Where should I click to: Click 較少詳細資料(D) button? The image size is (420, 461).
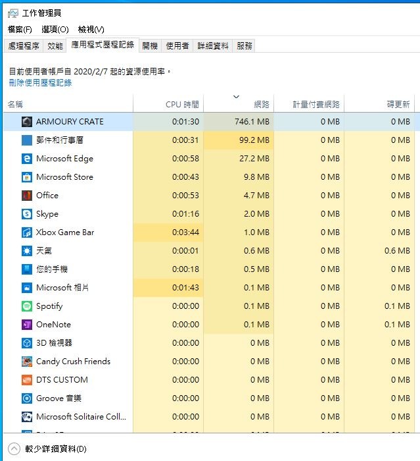pyautogui.click(x=55, y=449)
